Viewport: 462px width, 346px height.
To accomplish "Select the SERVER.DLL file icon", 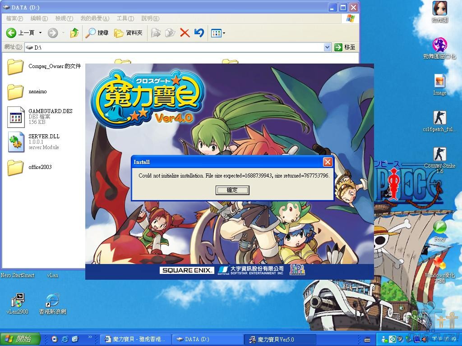I will click(16, 142).
